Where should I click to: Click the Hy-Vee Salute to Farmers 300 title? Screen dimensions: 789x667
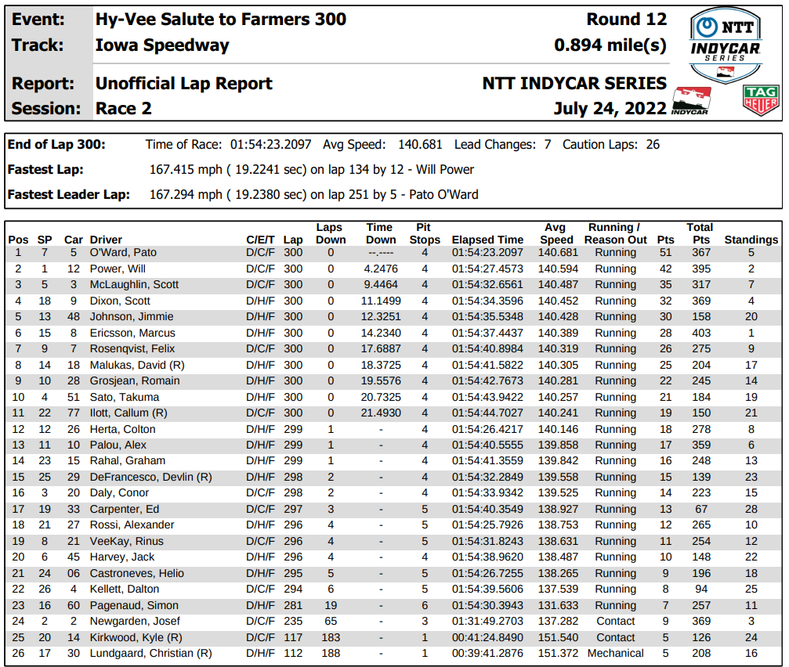221,19
